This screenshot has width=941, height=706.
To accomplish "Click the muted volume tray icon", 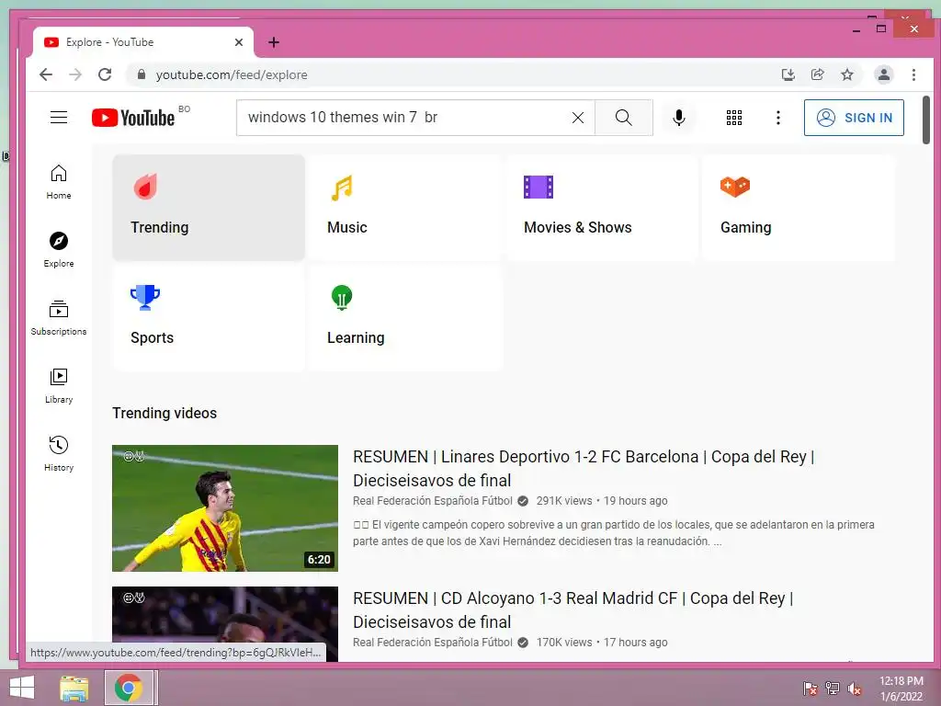I will [854, 688].
